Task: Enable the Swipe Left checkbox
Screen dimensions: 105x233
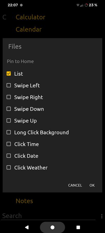Action: click(9, 85)
